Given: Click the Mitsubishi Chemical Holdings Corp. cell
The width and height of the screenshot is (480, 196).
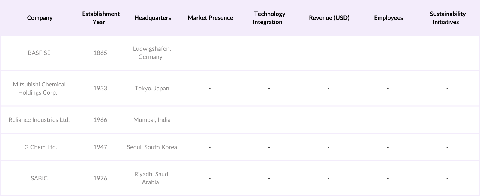Looking at the screenshot, I should tap(39, 88).
